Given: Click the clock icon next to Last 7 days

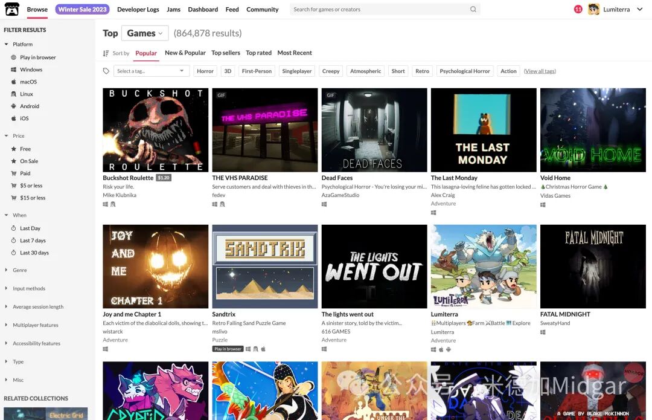Looking at the screenshot, I should point(13,241).
